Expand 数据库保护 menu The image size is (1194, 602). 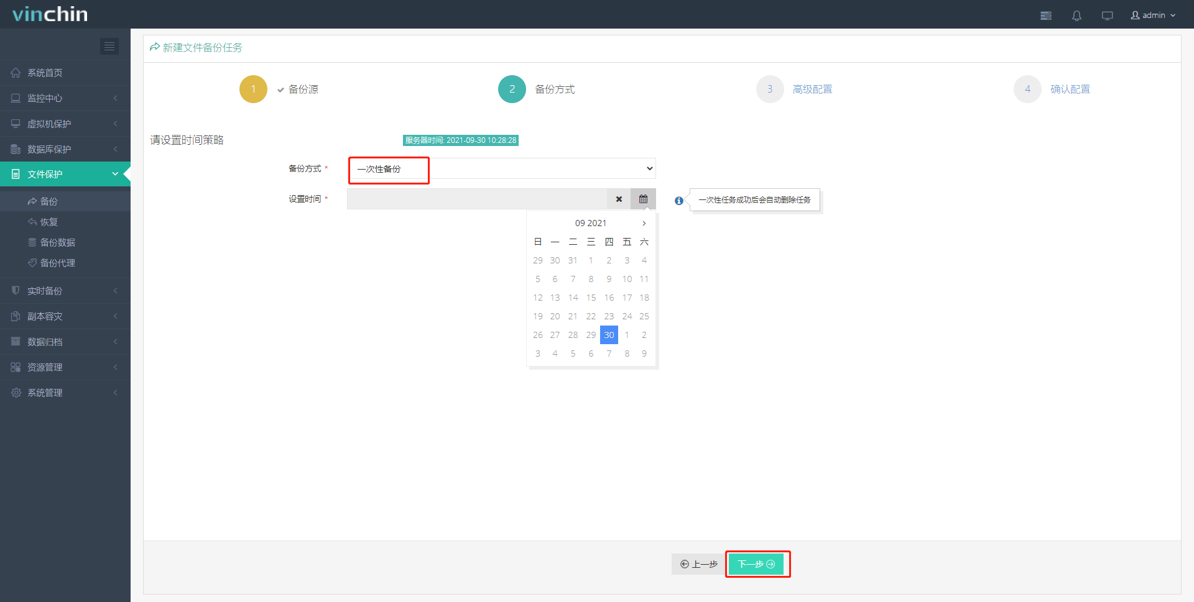pos(65,149)
